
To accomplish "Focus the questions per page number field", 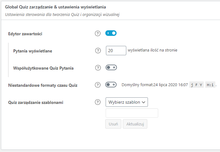I will tap(116, 50).
